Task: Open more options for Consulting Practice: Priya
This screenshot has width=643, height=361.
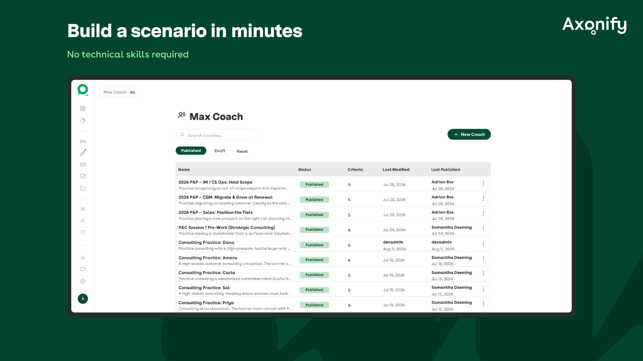Action: [483, 304]
